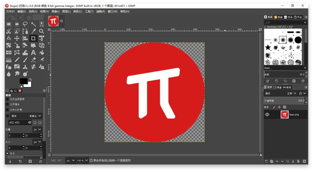Select the Measure compass tool
This screenshot has width=313, height=172.
point(9,38)
